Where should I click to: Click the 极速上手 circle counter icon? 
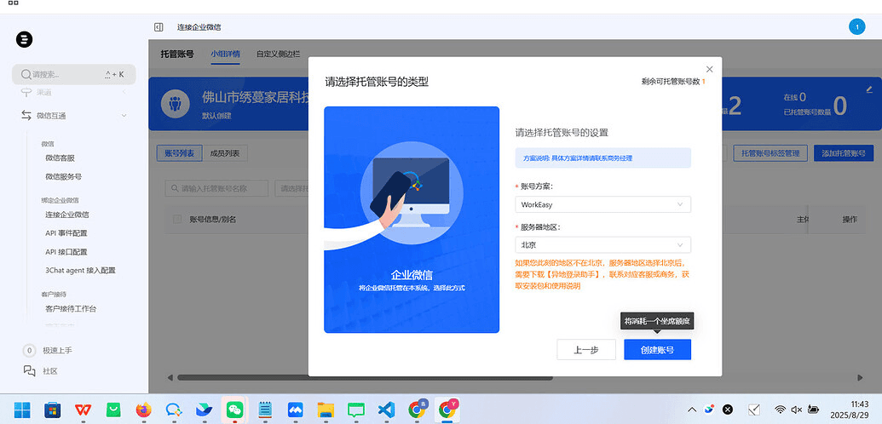[x=29, y=350]
